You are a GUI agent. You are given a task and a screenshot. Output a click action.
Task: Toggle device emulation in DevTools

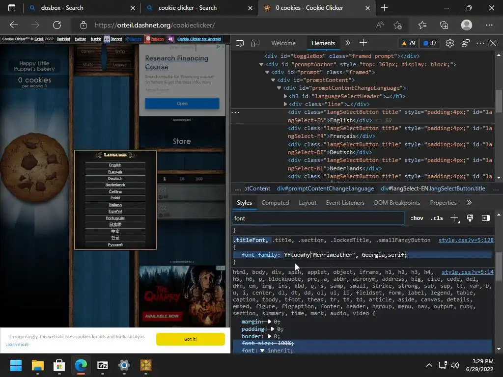pos(255,43)
